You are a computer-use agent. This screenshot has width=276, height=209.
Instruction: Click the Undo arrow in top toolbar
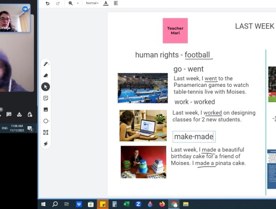[x=48, y=3]
